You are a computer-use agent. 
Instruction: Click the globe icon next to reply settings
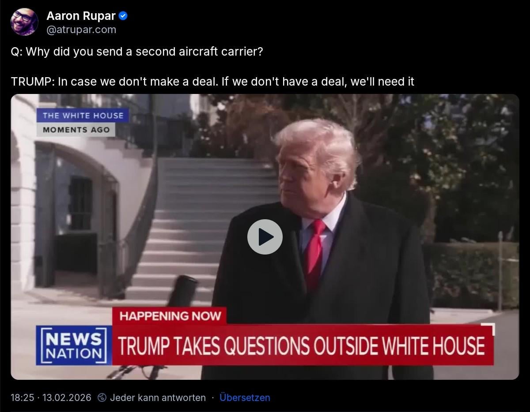pyautogui.click(x=102, y=397)
